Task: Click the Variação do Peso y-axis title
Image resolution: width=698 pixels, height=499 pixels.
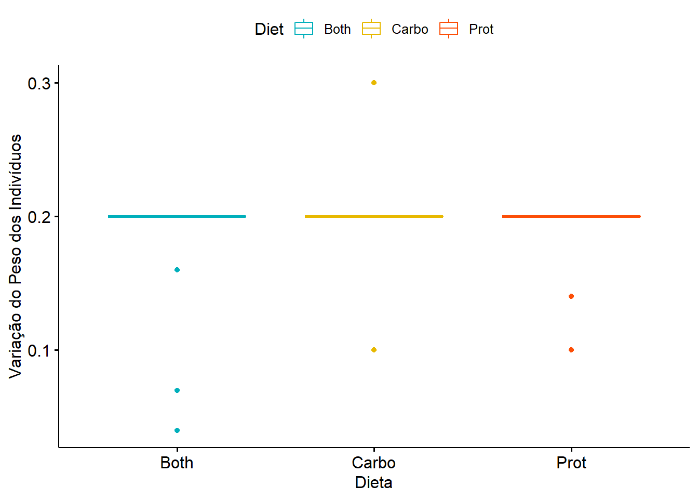Action: pyautogui.click(x=16, y=256)
